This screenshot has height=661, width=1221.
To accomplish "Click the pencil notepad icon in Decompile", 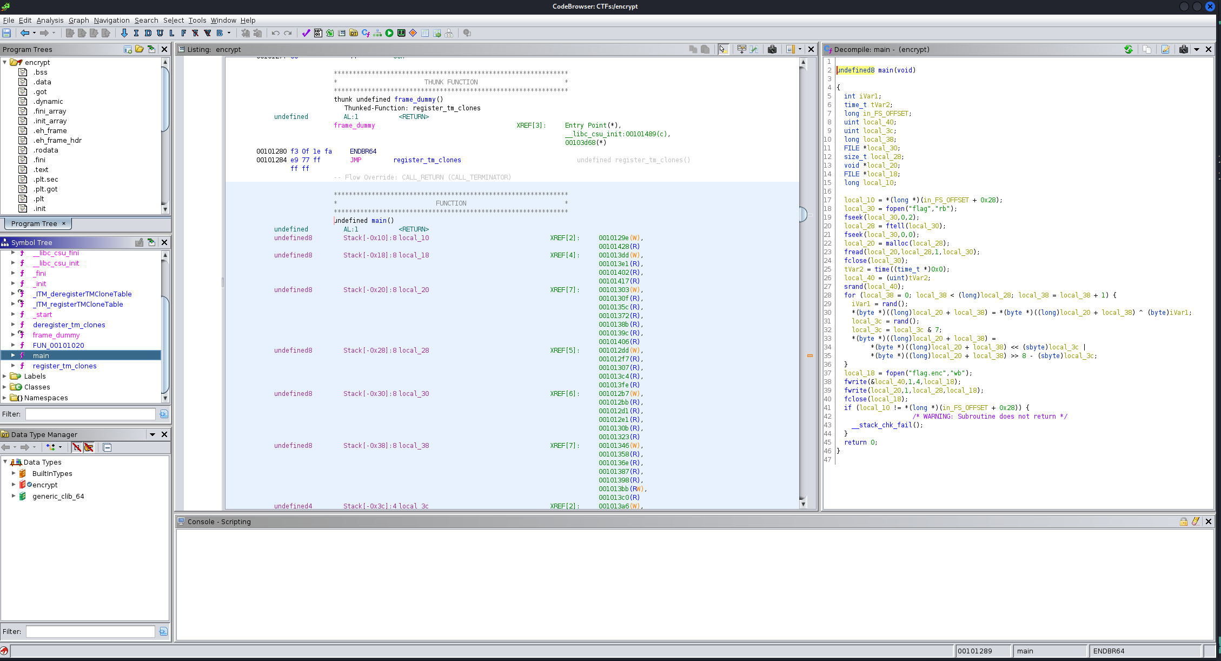I will [x=1165, y=49].
